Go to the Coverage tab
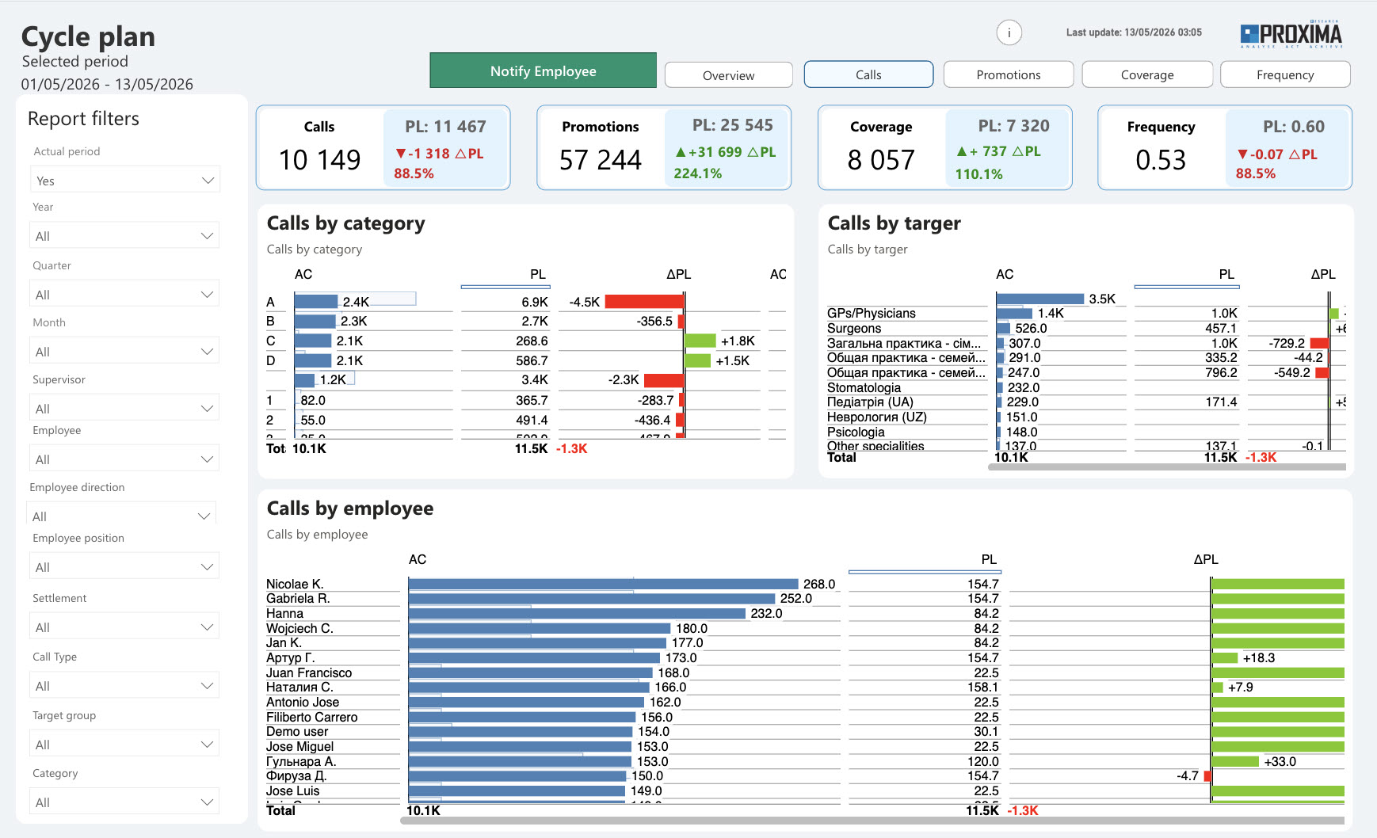Screen dimensions: 1377x838 [x=1147, y=74]
